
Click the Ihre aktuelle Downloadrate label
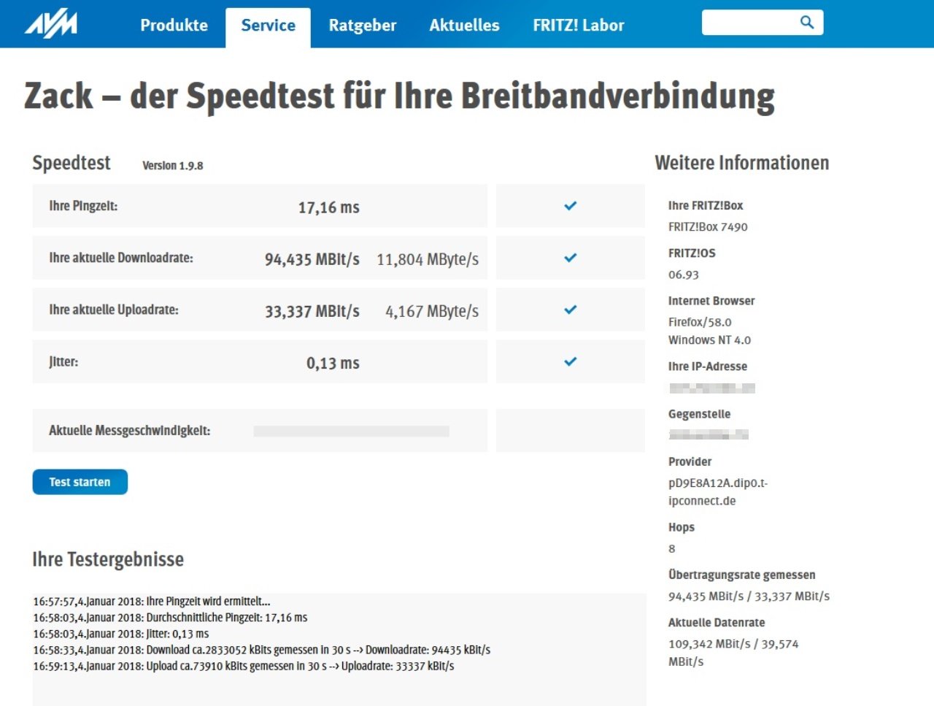pos(121,258)
